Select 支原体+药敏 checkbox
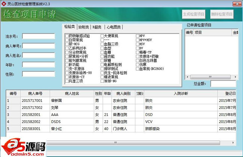This screenshot has width=243, height=157. (x=138, y=56)
